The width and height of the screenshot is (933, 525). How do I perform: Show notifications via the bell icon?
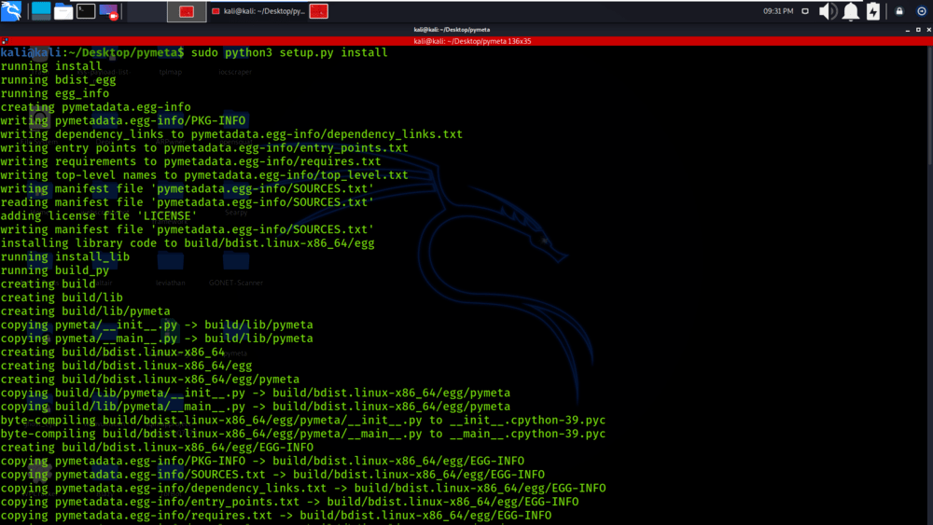point(851,11)
